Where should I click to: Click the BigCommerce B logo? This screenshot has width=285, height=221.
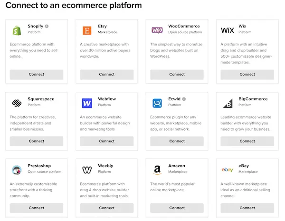coord(228,103)
